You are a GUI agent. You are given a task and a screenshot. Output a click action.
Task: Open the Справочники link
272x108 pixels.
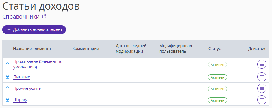point(21,17)
